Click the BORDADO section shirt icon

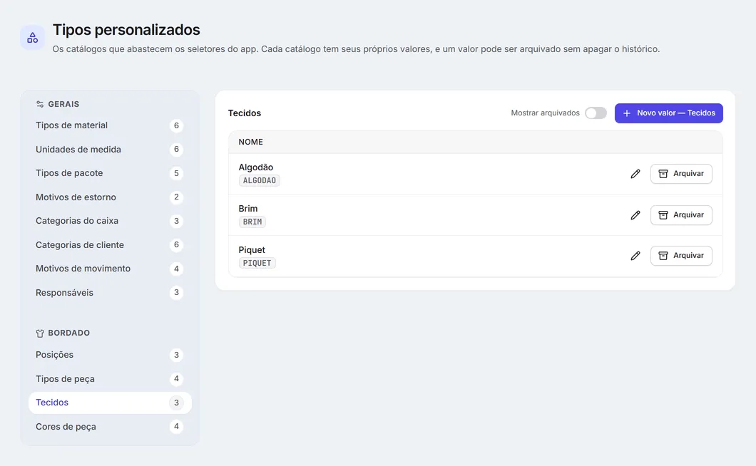[x=40, y=333]
